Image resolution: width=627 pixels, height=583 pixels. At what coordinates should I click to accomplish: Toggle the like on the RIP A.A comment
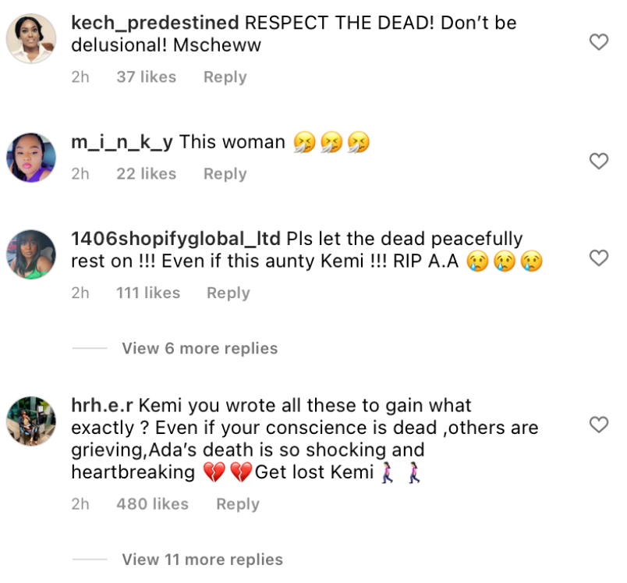pyautogui.click(x=600, y=258)
